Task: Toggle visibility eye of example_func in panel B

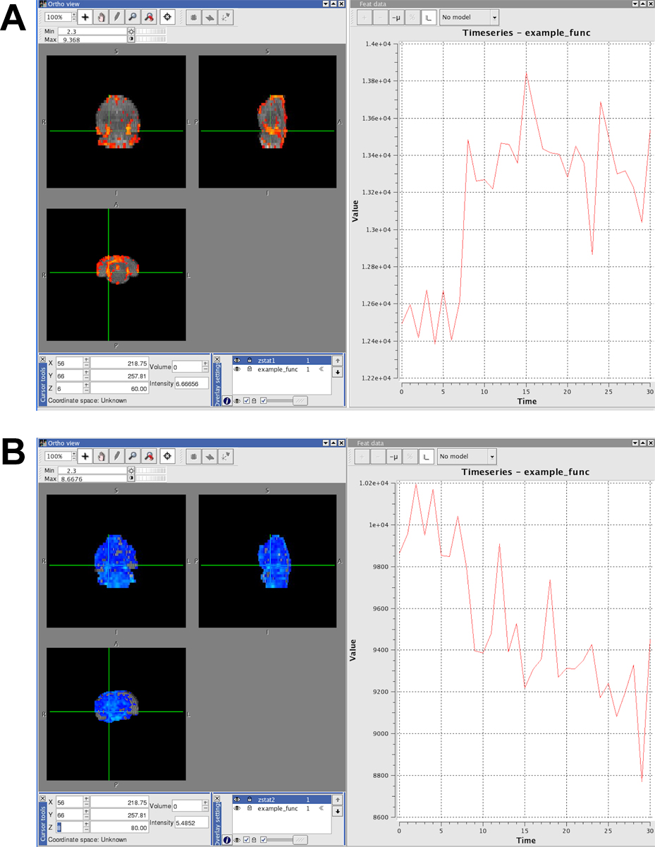Action: tap(238, 808)
